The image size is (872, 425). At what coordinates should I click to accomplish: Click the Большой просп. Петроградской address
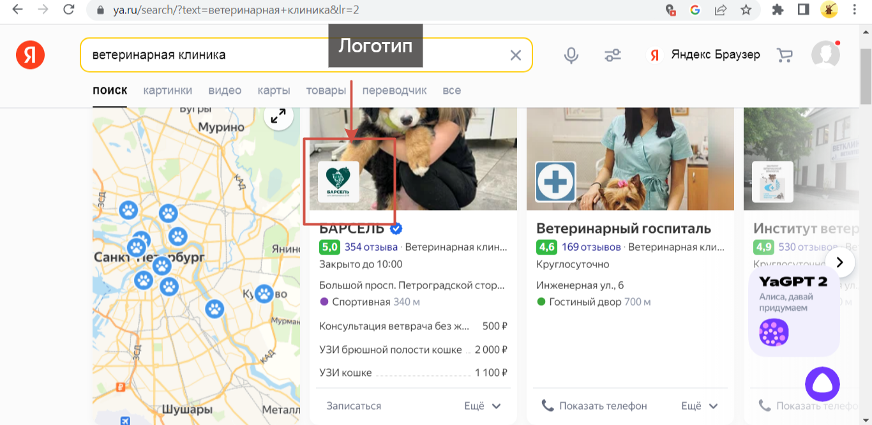coord(413,285)
